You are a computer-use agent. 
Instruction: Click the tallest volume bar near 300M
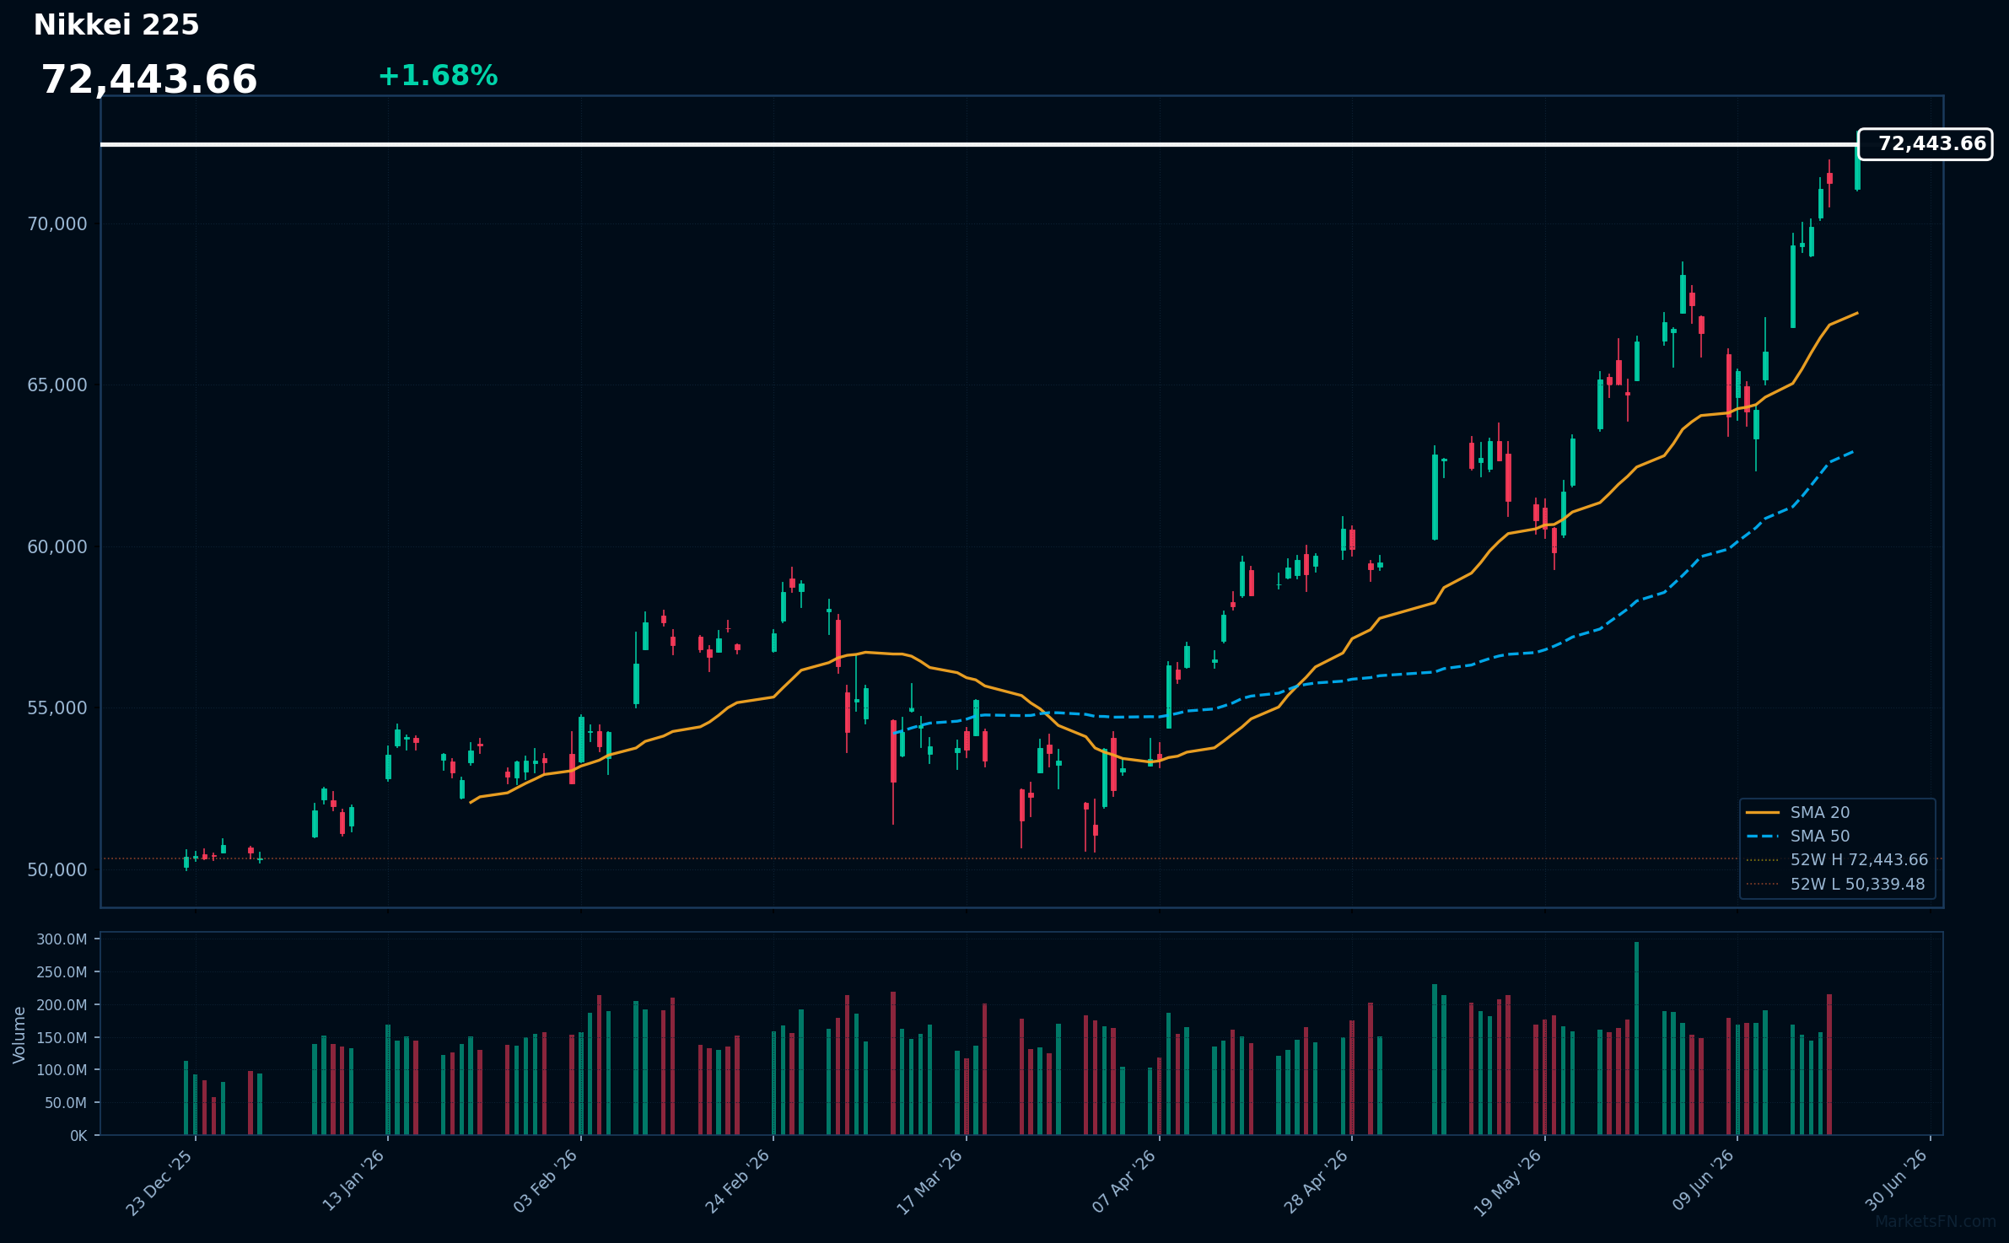1637,1038
